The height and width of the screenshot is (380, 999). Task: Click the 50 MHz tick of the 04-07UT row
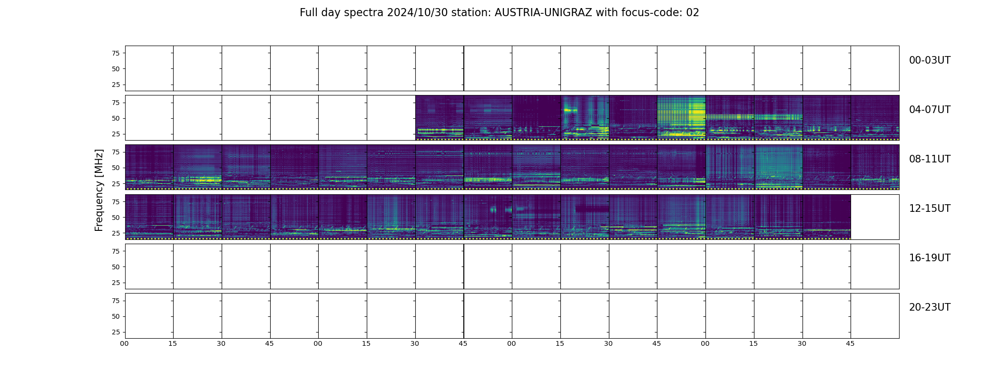click(x=116, y=118)
